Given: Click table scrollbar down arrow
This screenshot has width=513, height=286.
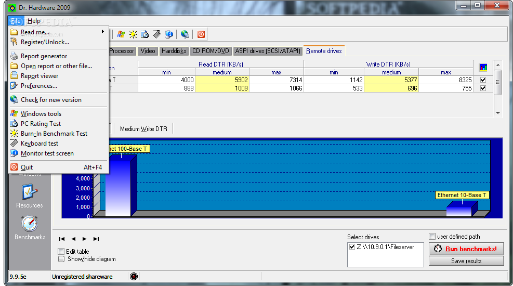Looking at the screenshot, I should (497, 113).
